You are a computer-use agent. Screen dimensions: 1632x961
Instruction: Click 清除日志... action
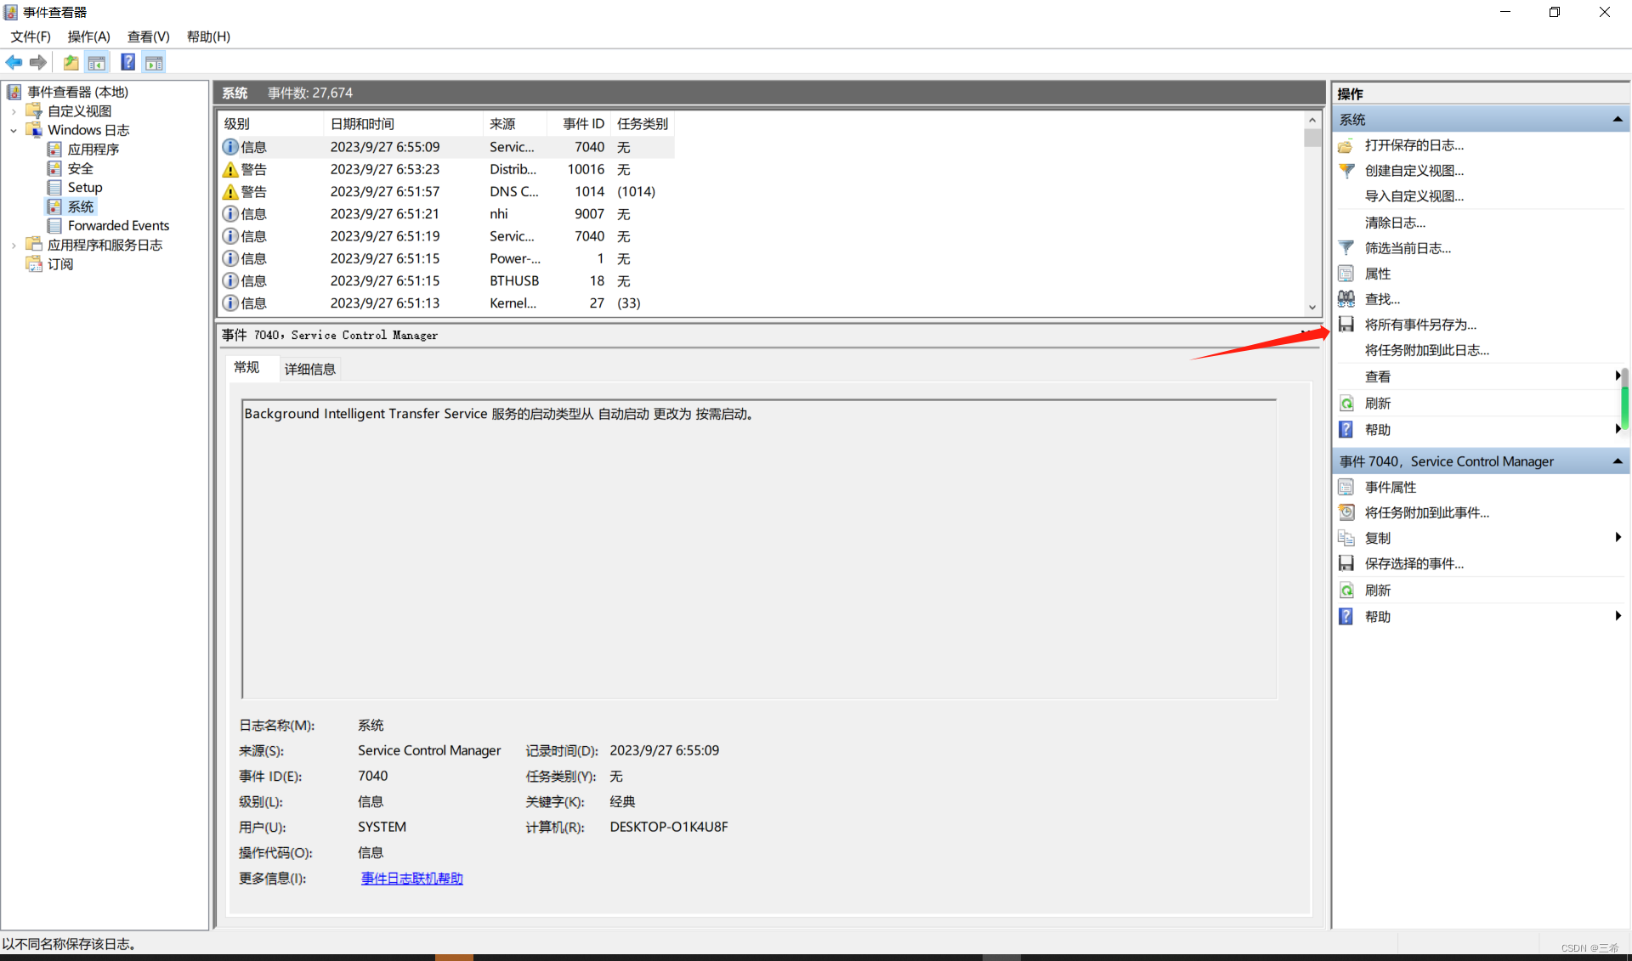(1395, 223)
